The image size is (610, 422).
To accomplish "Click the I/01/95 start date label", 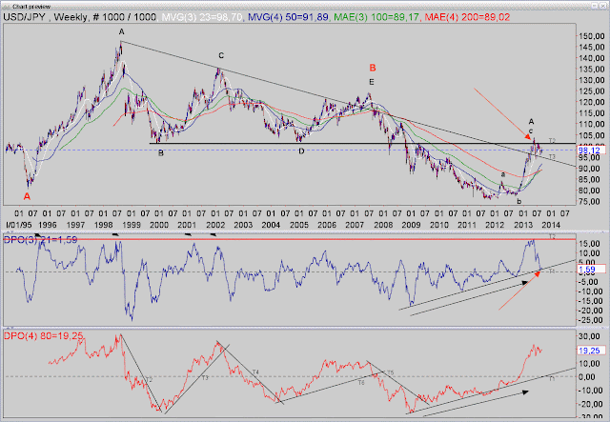I will (19, 225).
